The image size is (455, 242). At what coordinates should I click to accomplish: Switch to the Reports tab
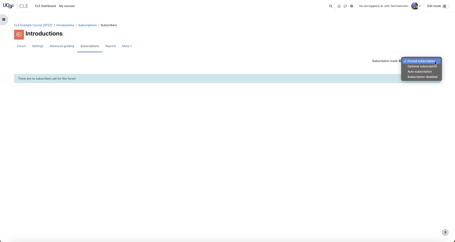coord(111,46)
